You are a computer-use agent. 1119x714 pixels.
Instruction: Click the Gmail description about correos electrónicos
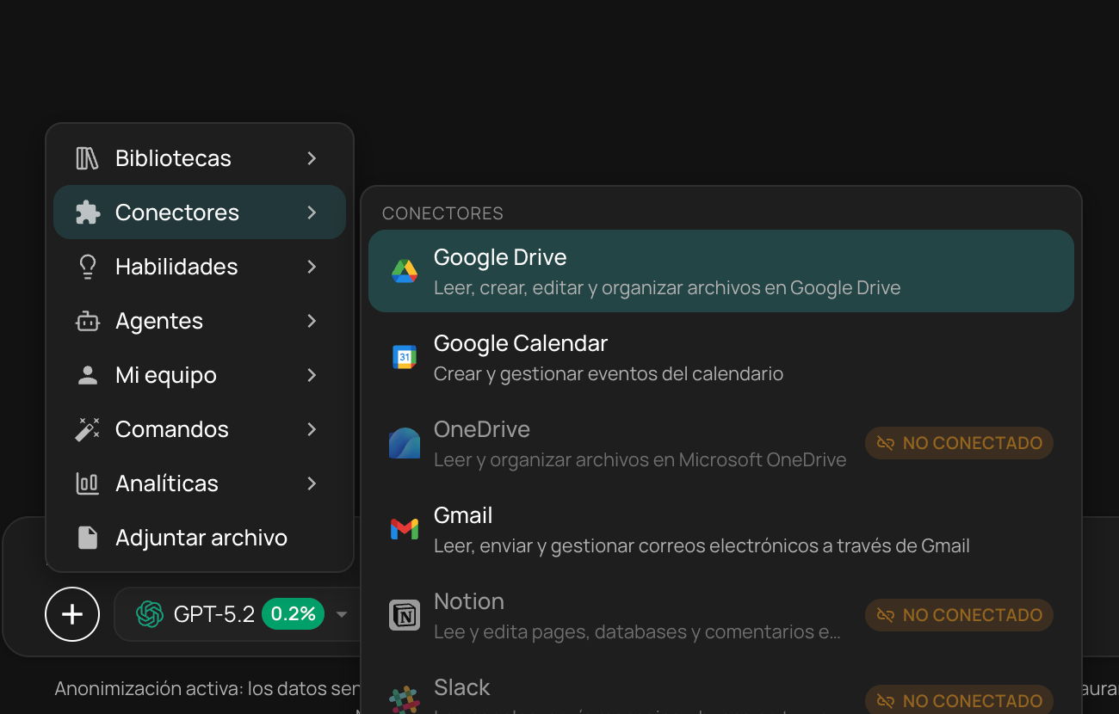tap(702, 546)
